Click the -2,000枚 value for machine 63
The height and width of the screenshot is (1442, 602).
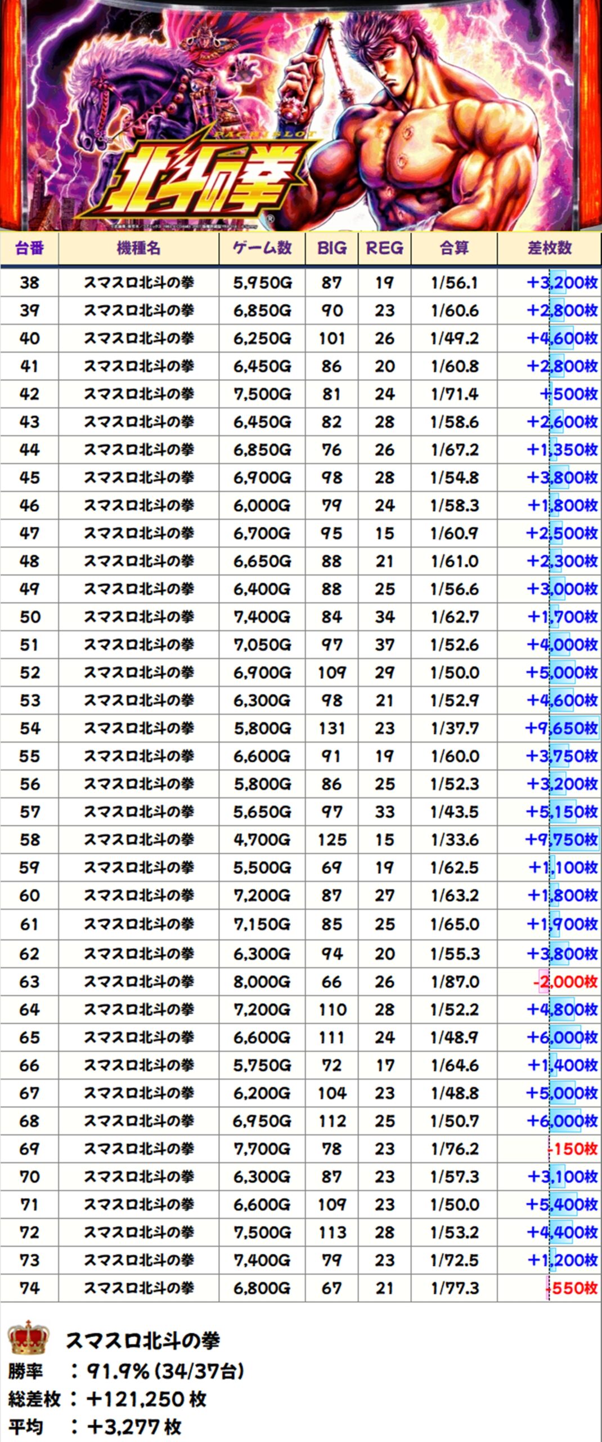pyautogui.click(x=565, y=982)
